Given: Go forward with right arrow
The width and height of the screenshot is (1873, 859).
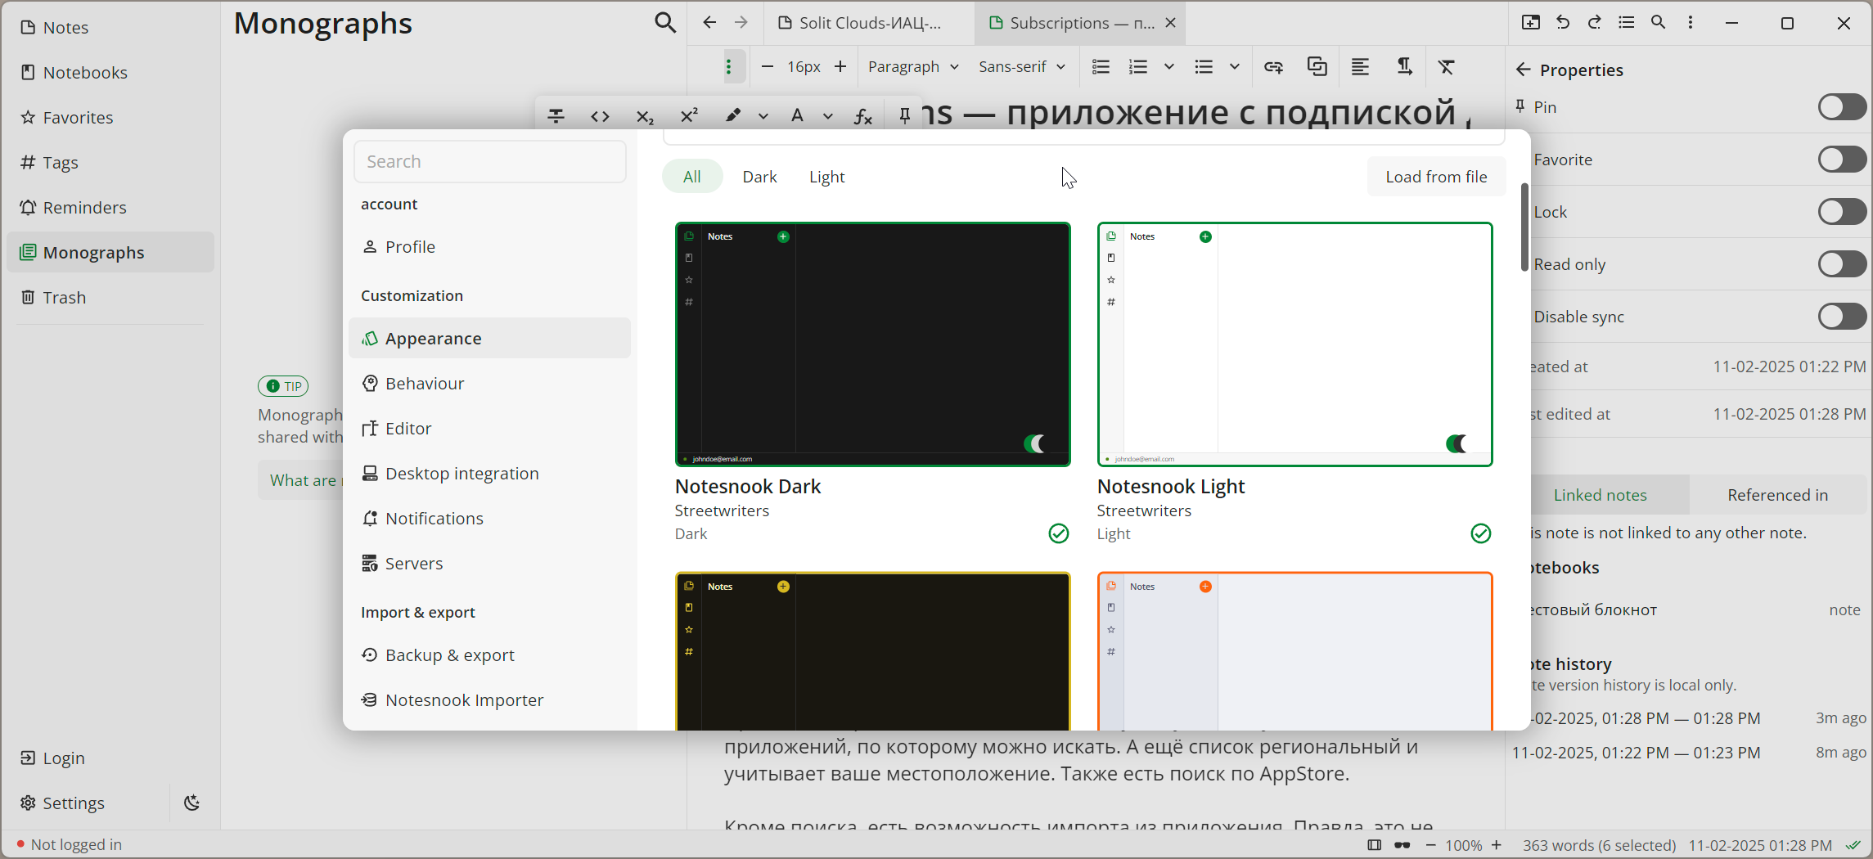Looking at the screenshot, I should tap(741, 23).
